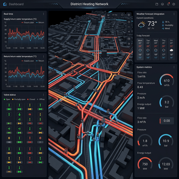This screenshot has height=179, width=179.
Task: Click the 610 m³/h flow gauge
Action: [167, 80]
